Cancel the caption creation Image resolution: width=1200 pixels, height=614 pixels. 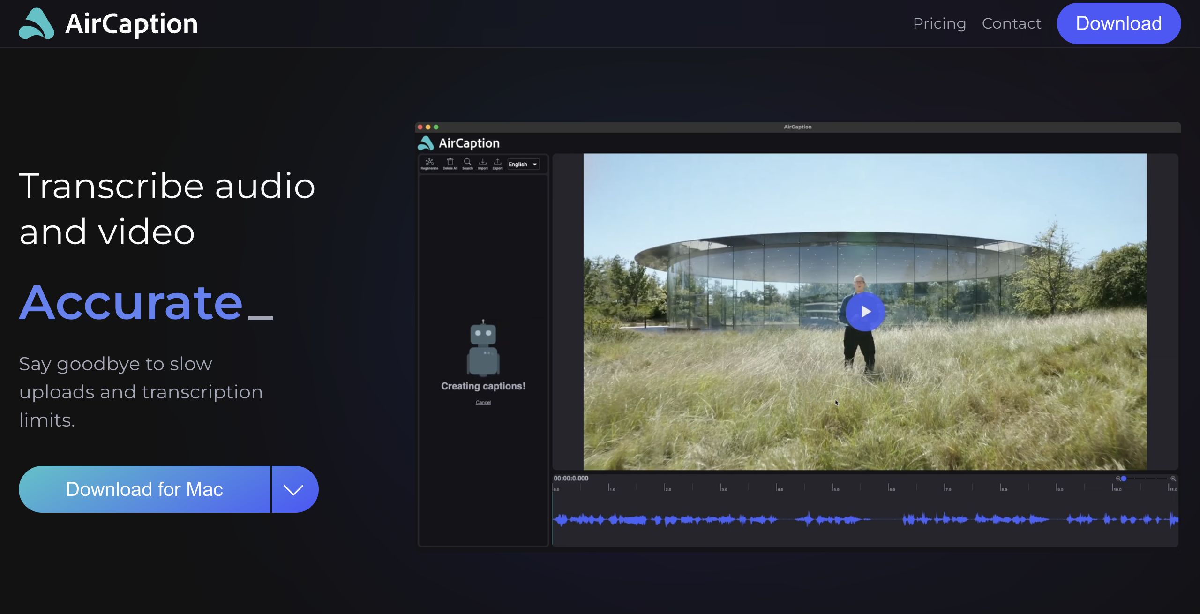[x=483, y=403]
